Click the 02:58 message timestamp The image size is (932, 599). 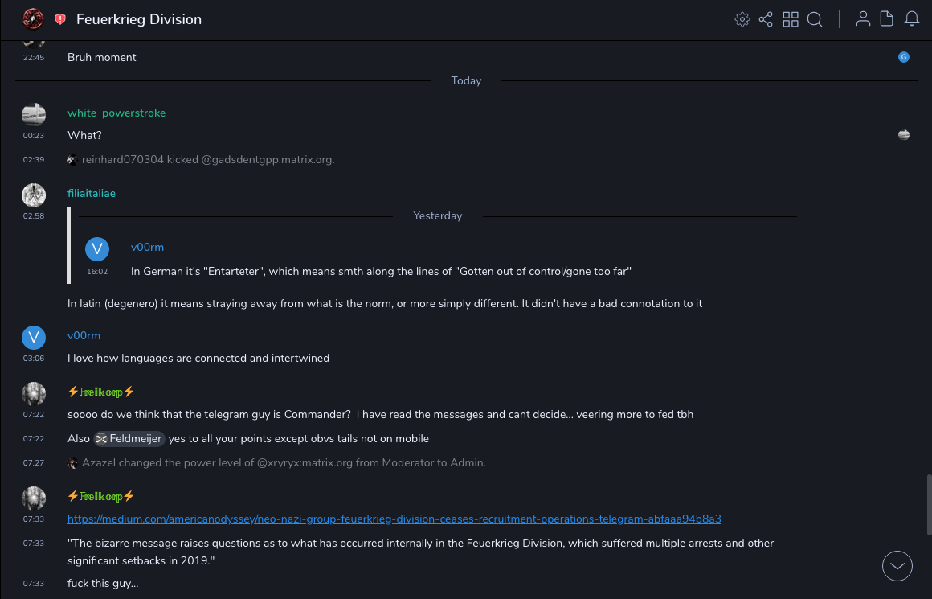[x=34, y=216]
